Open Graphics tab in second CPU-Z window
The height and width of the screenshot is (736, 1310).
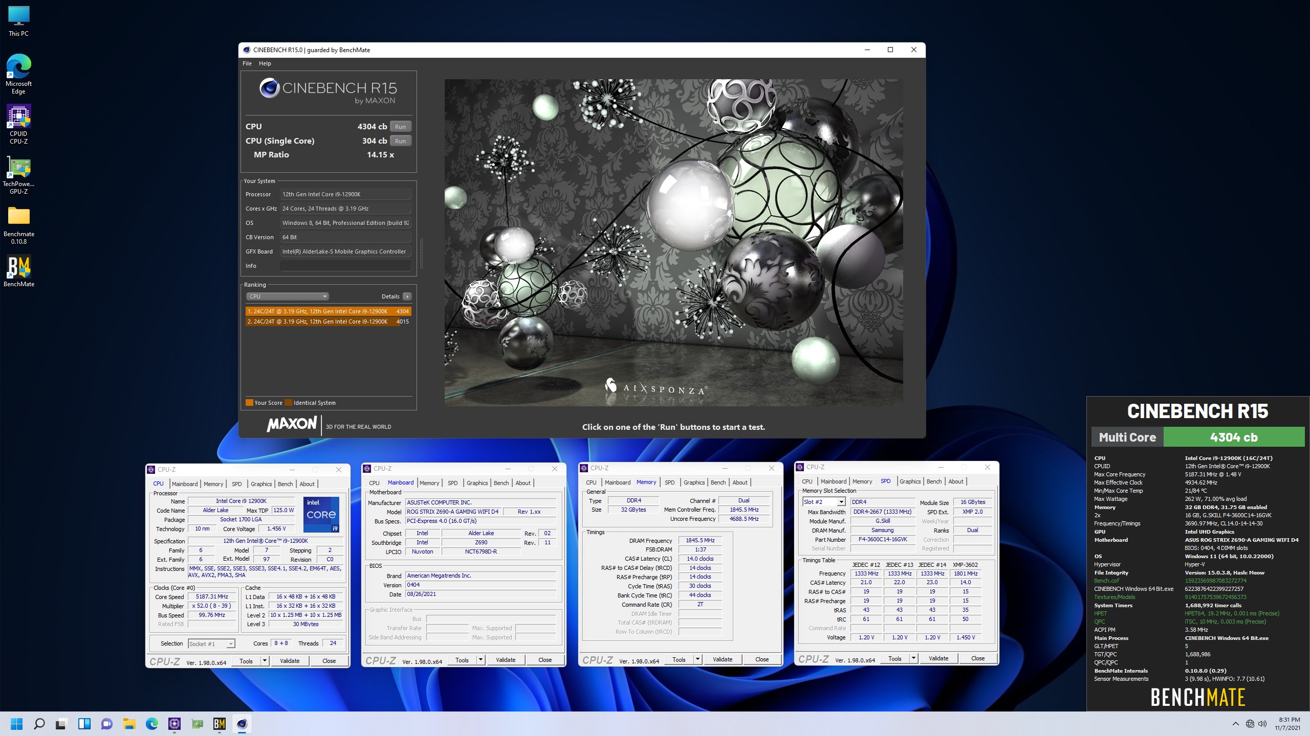tap(477, 483)
